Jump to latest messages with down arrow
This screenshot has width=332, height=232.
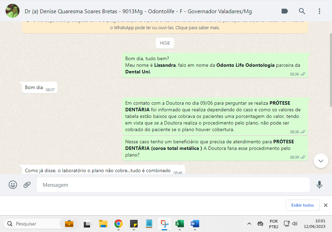(321, 161)
